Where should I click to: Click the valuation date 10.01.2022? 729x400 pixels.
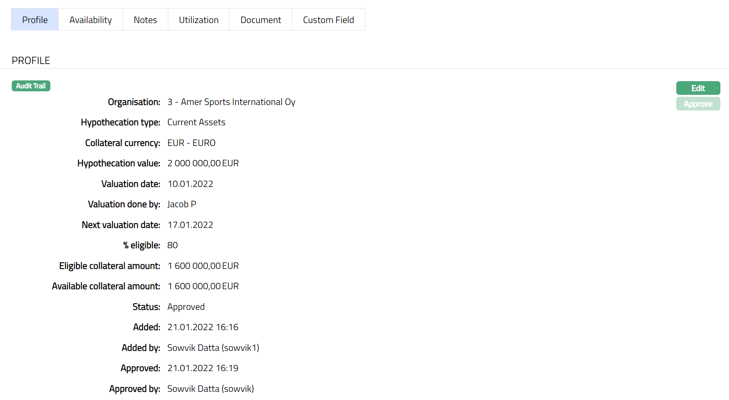pyautogui.click(x=190, y=184)
